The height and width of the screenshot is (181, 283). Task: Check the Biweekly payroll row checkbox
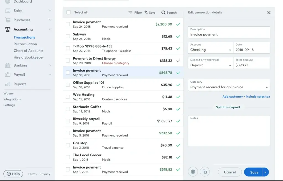tap(68, 121)
